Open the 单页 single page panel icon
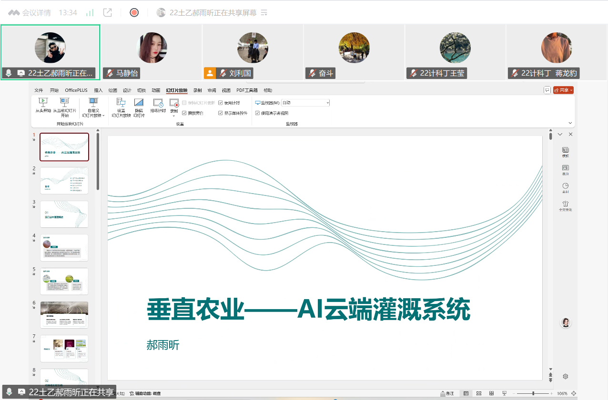This screenshot has width=608, height=400. point(566,168)
